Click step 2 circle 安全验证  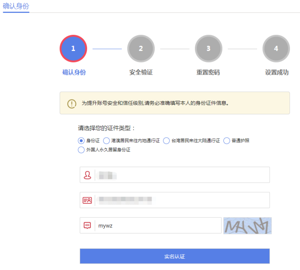[x=141, y=49]
